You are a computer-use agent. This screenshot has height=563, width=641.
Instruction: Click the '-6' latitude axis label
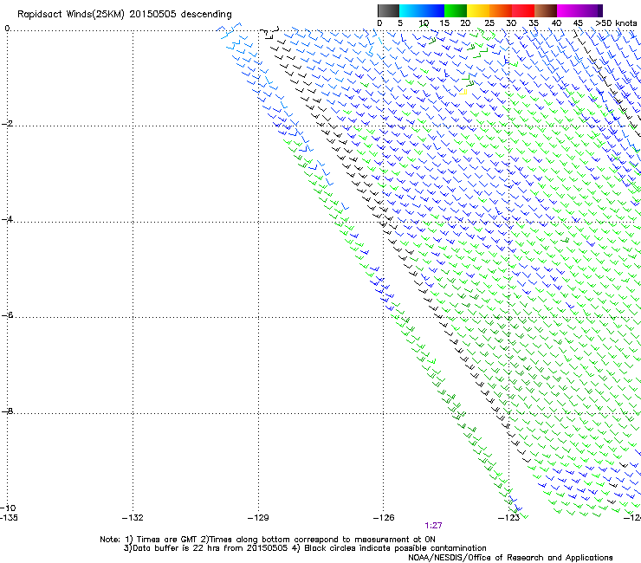(x=7, y=314)
